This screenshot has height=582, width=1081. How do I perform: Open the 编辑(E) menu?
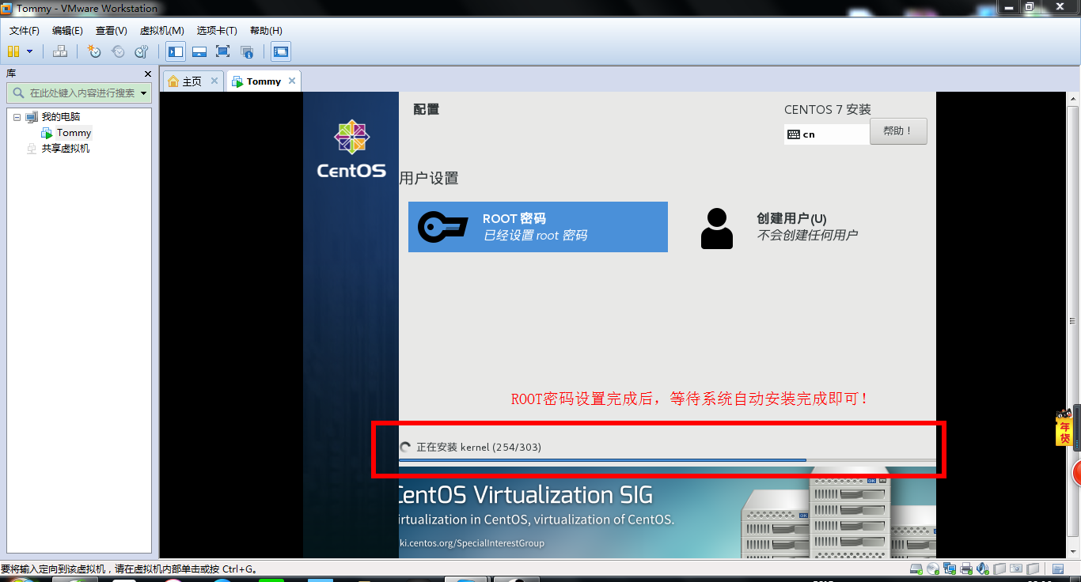pyautogui.click(x=67, y=30)
